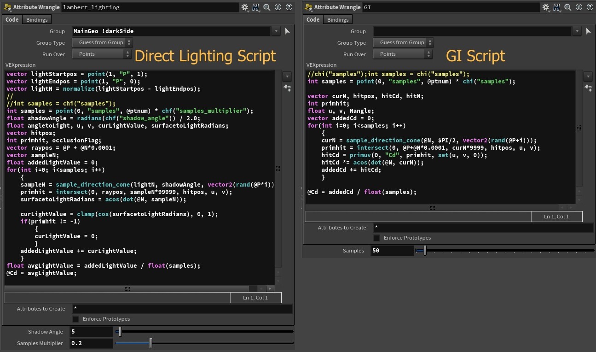596x352 pixels.
Task: Open the node info circle on lambert_lighting wrangle
Action: click(x=278, y=7)
